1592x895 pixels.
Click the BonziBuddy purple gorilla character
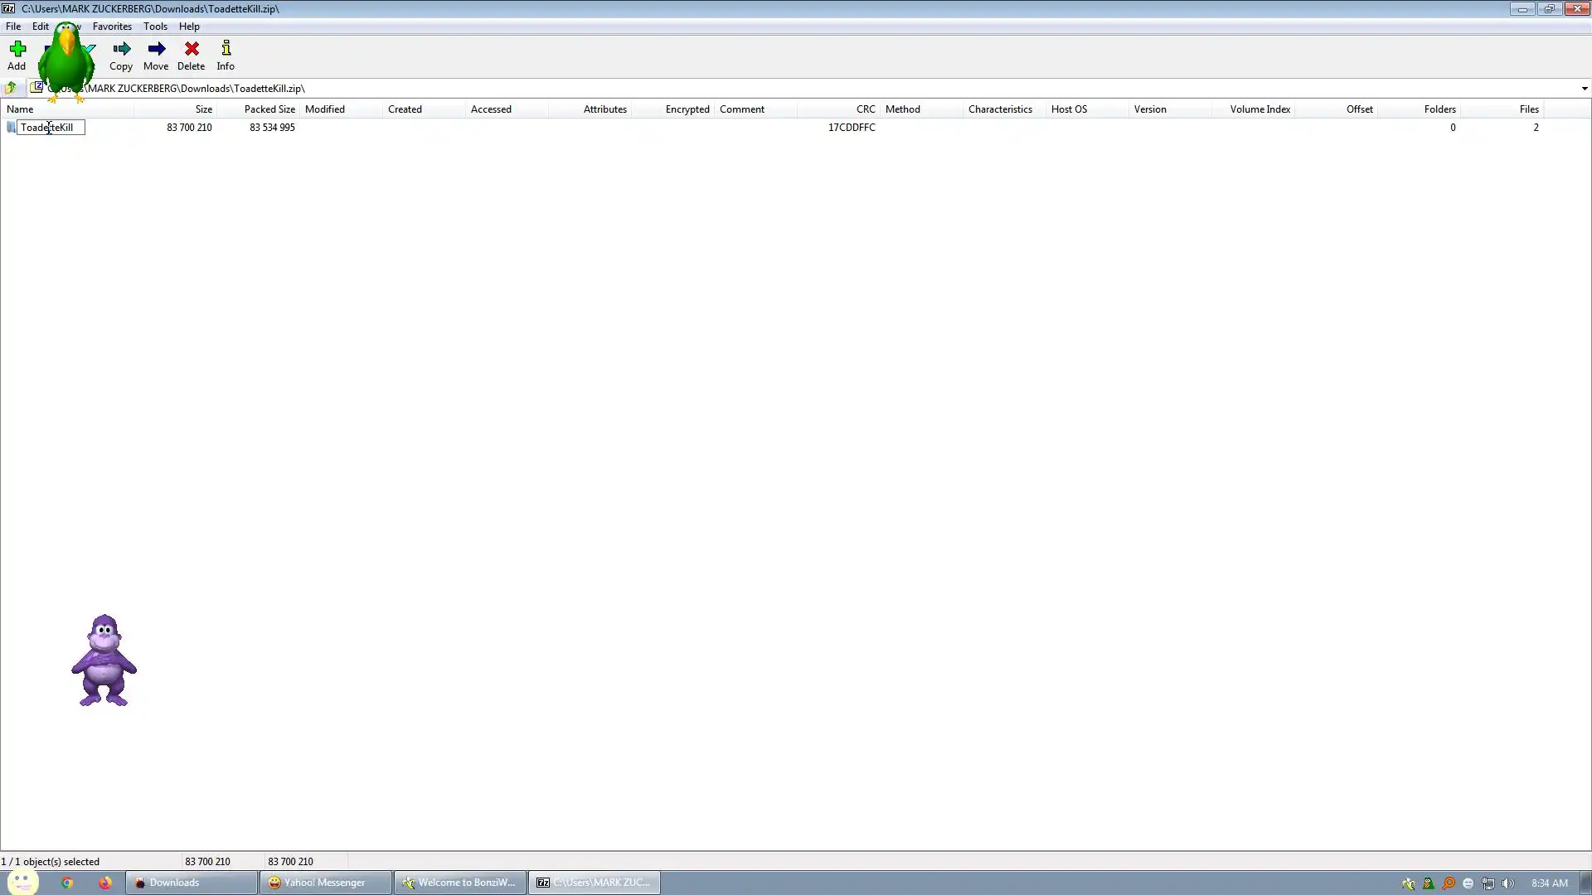[104, 660]
